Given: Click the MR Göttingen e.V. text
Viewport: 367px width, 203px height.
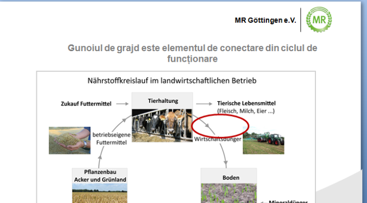Looking at the screenshot, I should (265, 21).
